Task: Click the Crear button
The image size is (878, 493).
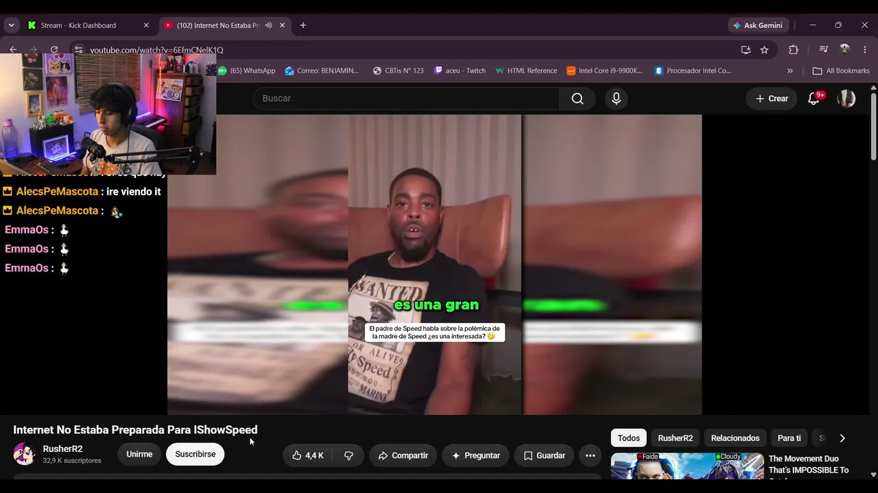Action: [772, 99]
